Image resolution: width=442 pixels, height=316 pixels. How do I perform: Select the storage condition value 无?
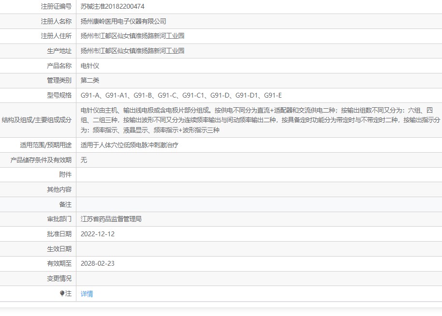coord(84,160)
